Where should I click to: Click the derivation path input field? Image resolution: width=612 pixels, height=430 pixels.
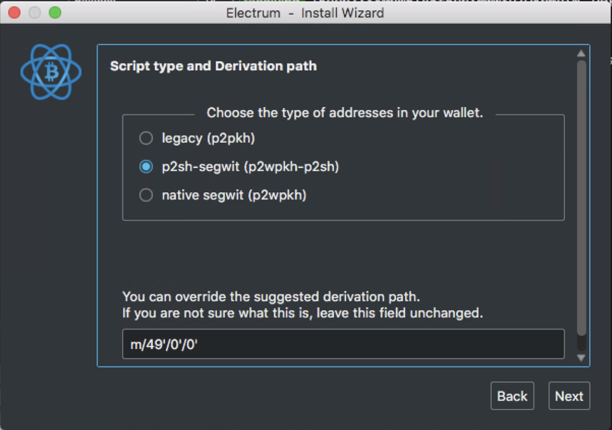click(x=343, y=344)
